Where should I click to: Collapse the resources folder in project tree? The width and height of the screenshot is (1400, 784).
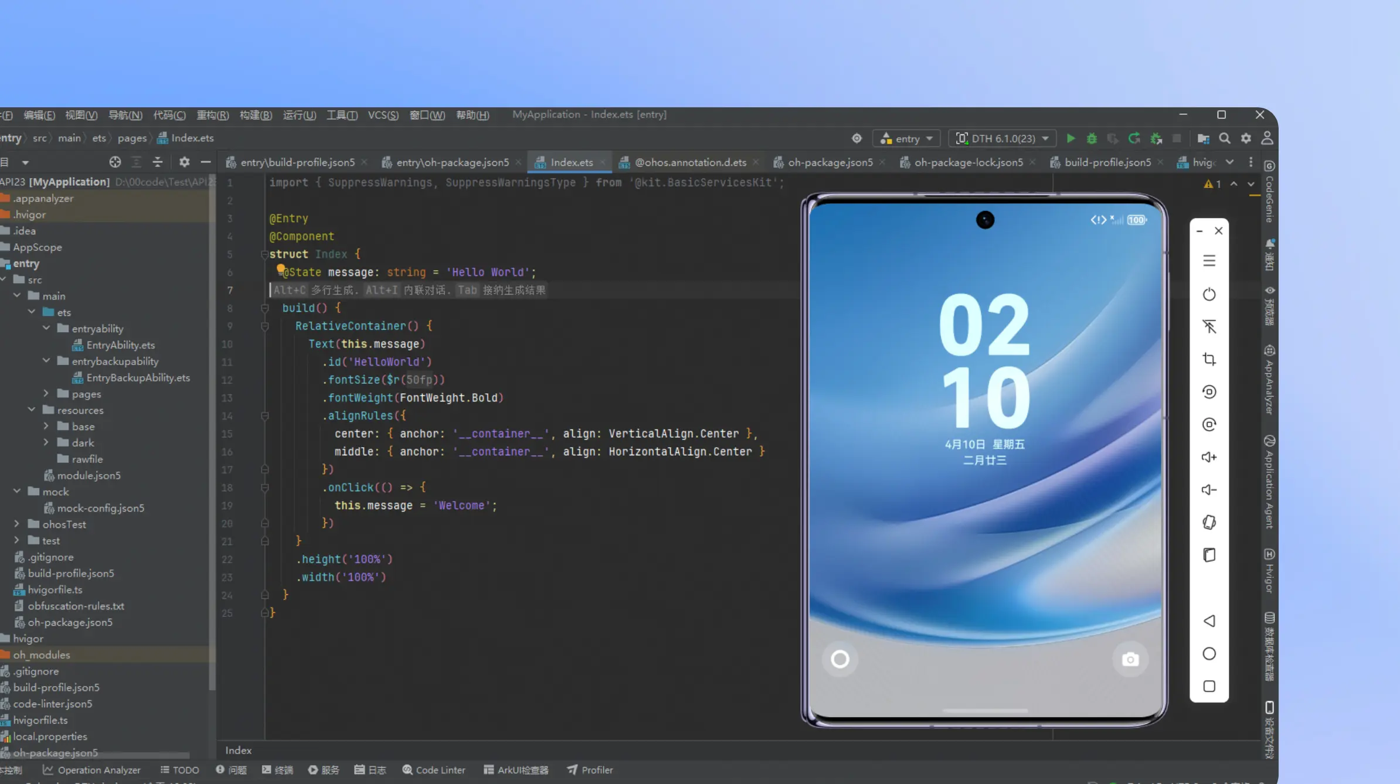pyautogui.click(x=32, y=410)
